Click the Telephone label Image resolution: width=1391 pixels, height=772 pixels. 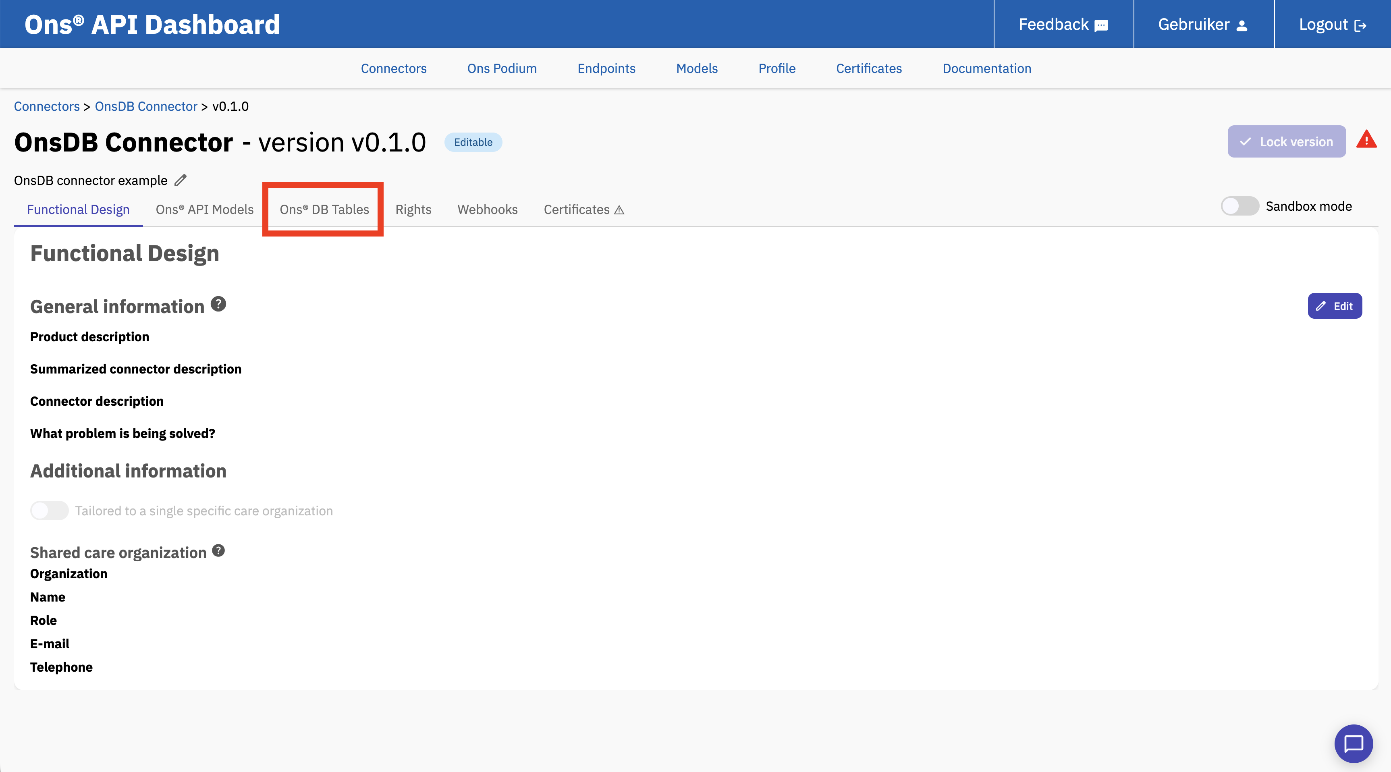pyautogui.click(x=61, y=667)
